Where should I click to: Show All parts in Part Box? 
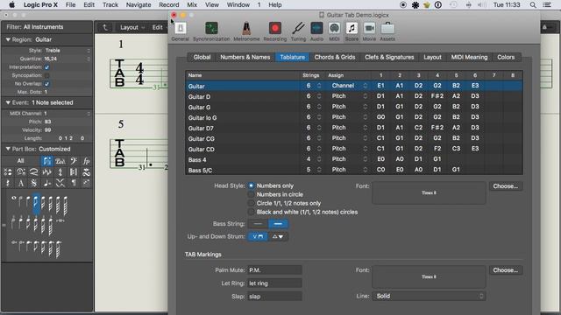click(x=21, y=161)
